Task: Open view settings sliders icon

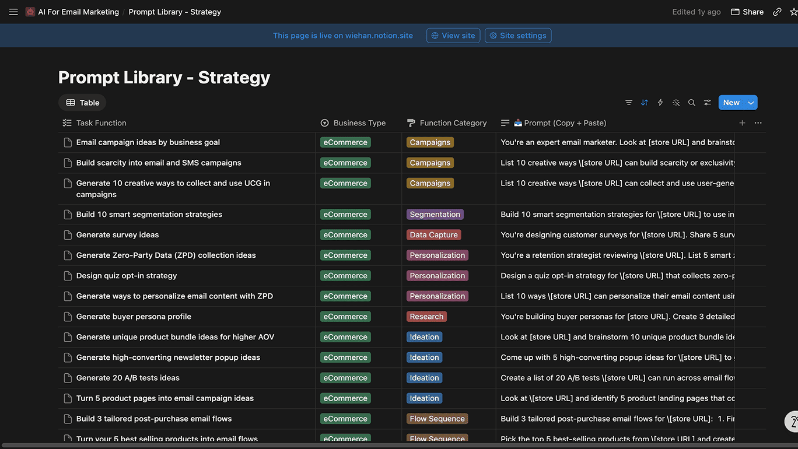Action: 708,103
